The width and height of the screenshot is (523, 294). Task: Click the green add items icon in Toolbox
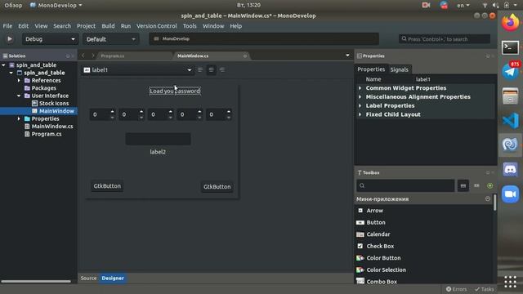(x=490, y=185)
